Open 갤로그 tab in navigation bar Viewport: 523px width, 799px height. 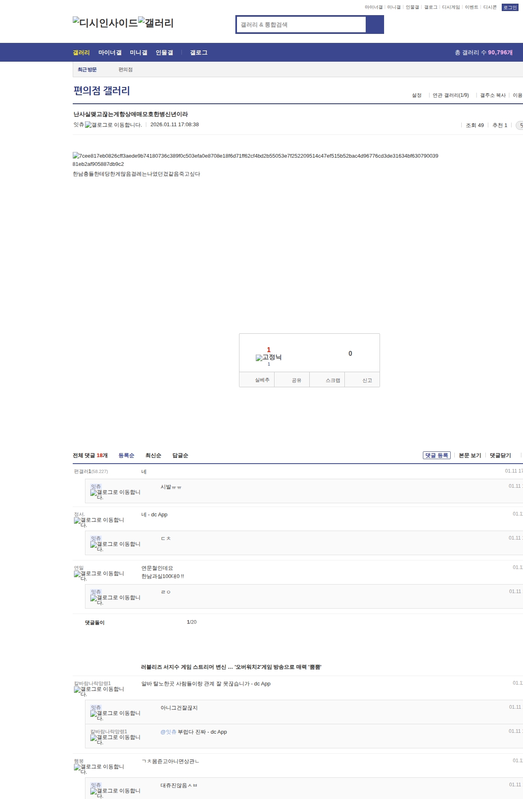pyautogui.click(x=199, y=53)
